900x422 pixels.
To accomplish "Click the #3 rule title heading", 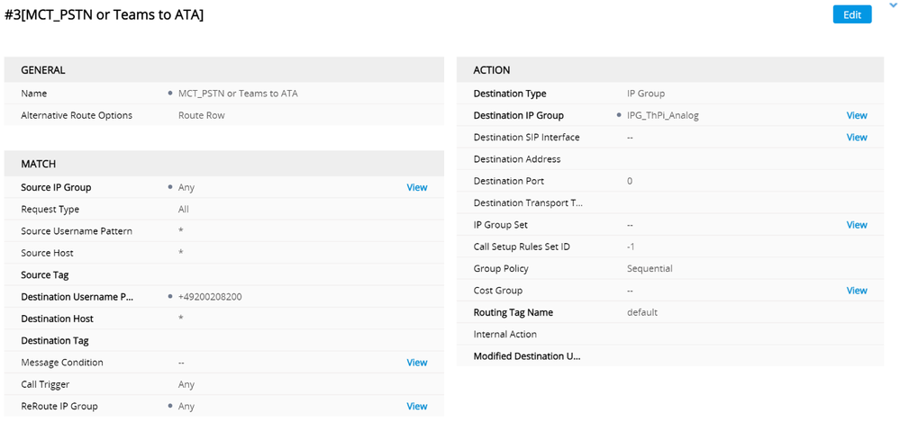I will pos(104,15).
